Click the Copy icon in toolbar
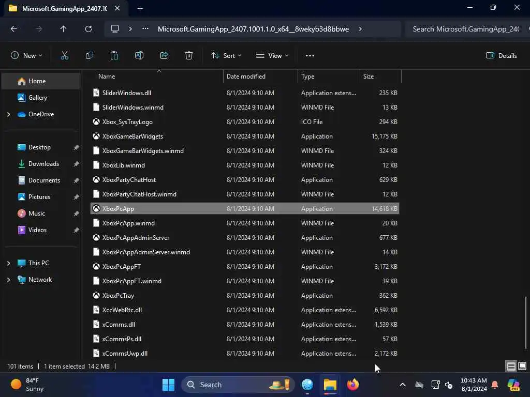This screenshot has height=397, width=530. coord(89,56)
